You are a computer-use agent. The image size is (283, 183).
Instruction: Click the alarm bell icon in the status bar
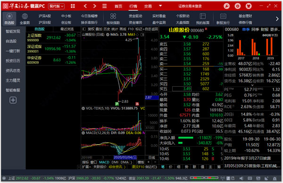(x=275, y=178)
